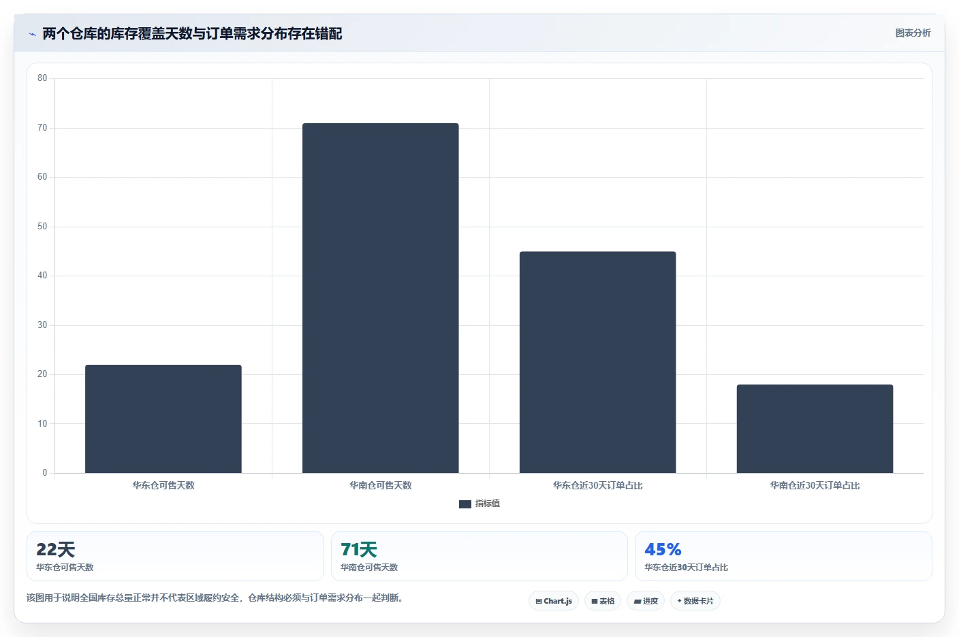Open the 22天 stat card
This screenshot has height=637, width=959.
click(175, 556)
